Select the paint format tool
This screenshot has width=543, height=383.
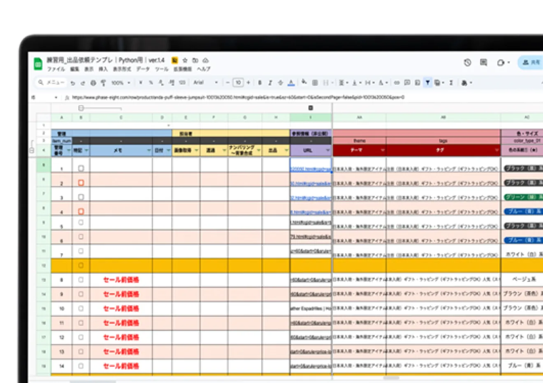click(103, 83)
